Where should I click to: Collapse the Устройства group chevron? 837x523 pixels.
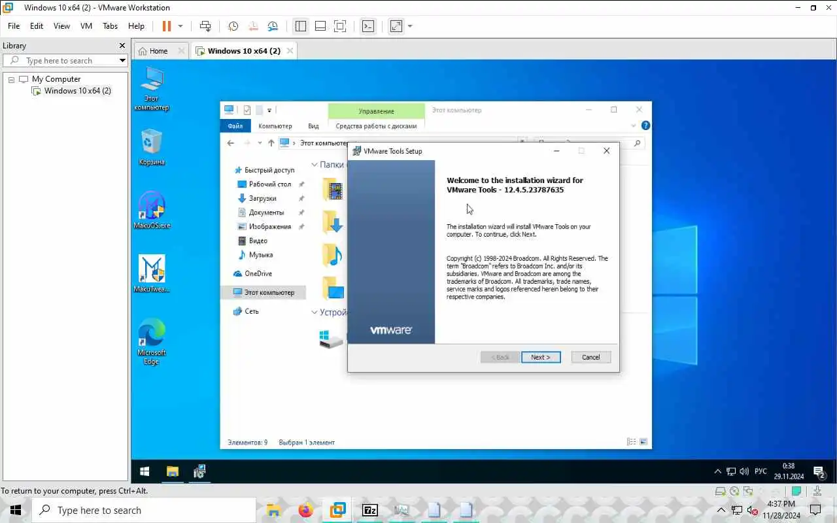pyautogui.click(x=315, y=312)
